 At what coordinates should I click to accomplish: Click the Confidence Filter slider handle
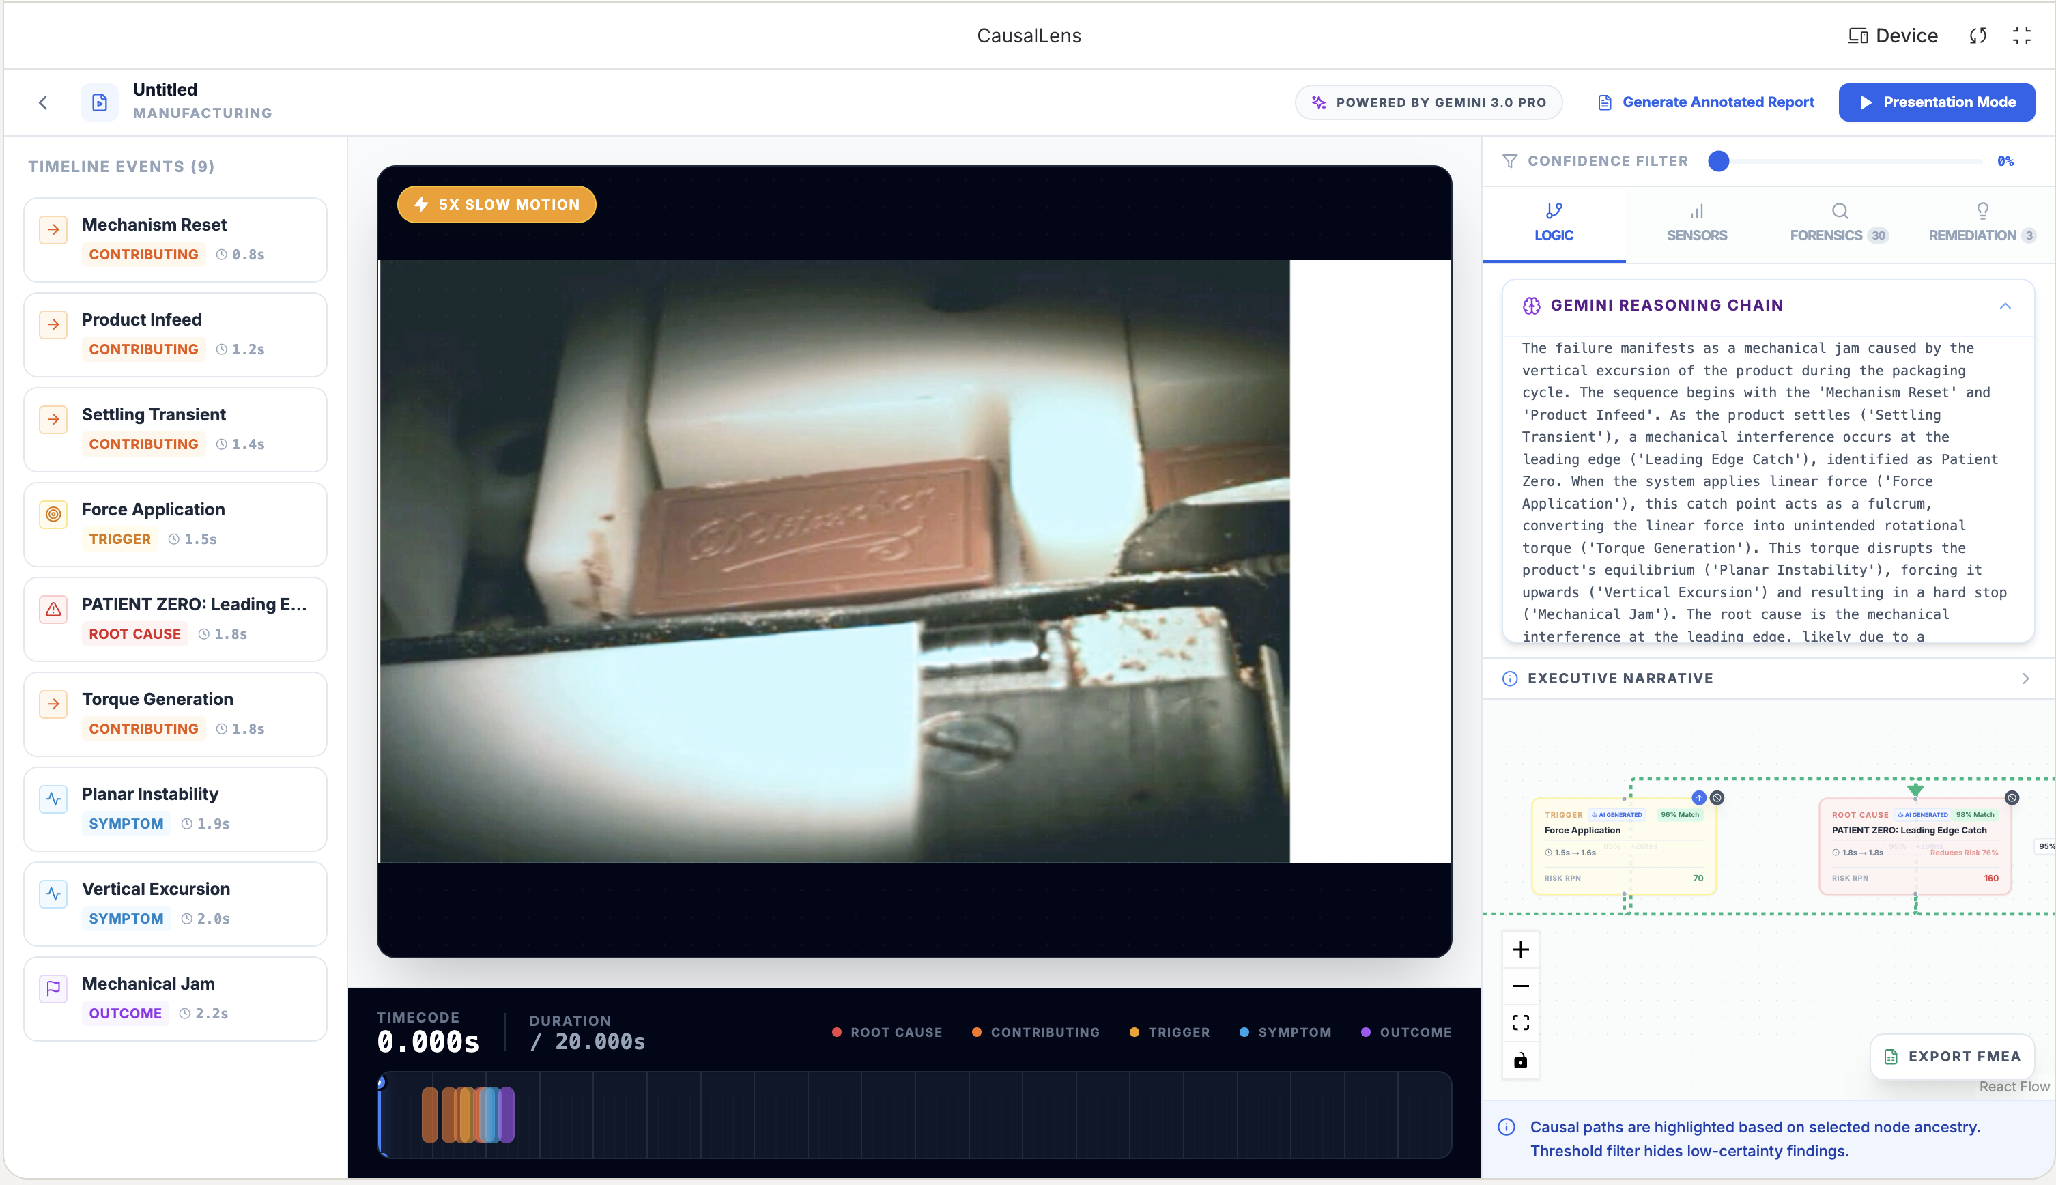click(x=1718, y=161)
